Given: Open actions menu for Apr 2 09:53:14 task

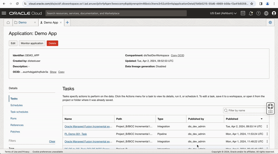Looking at the screenshot, I should [267, 126].
